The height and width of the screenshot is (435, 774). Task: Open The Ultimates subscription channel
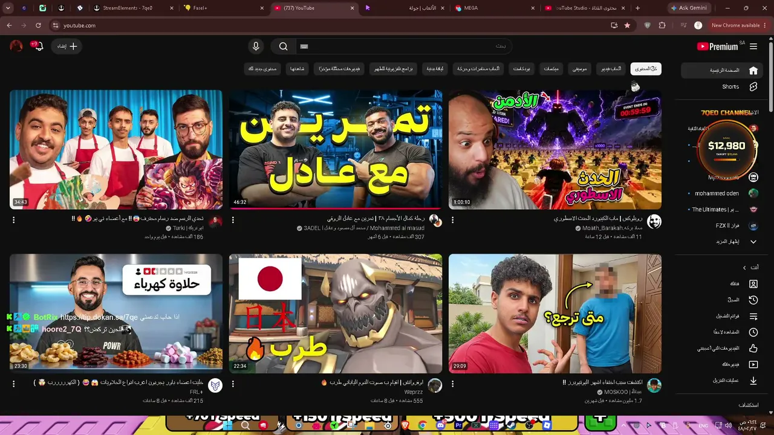click(x=723, y=210)
